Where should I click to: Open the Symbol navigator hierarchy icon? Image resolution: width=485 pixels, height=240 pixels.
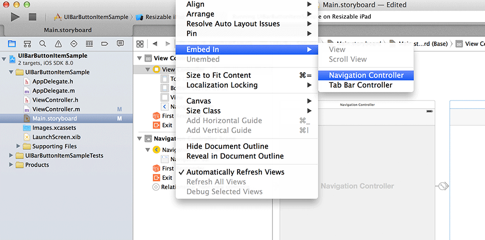point(27,44)
